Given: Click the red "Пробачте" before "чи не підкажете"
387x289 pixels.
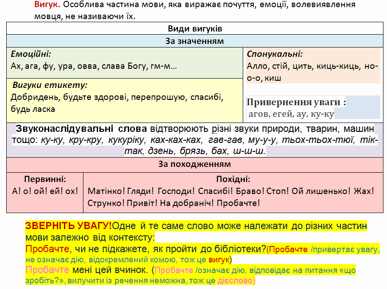Looking at the screenshot, I should click(47, 249).
